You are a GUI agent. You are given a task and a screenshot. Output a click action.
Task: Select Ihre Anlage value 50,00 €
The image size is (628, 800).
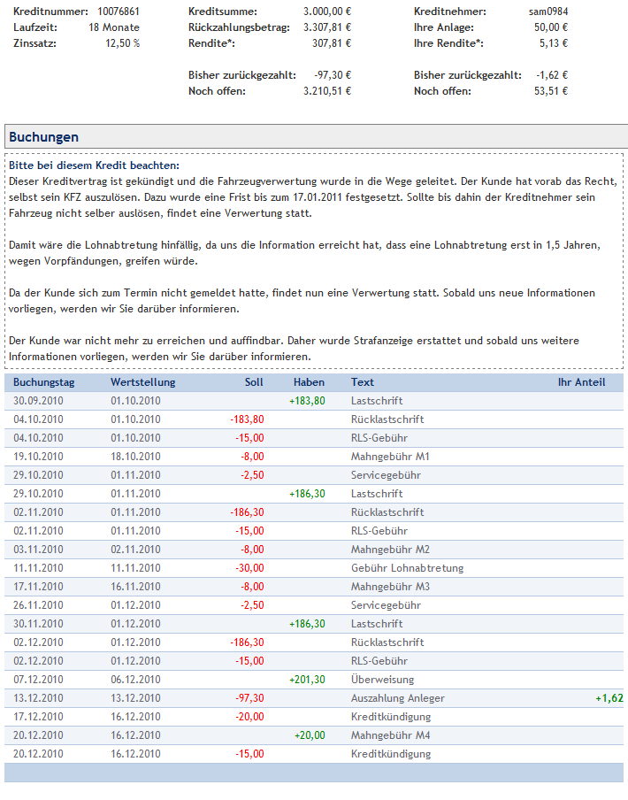click(x=550, y=27)
